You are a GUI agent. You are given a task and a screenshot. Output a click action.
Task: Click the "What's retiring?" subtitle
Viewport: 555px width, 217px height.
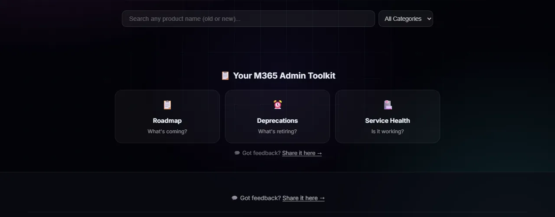click(277, 132)
